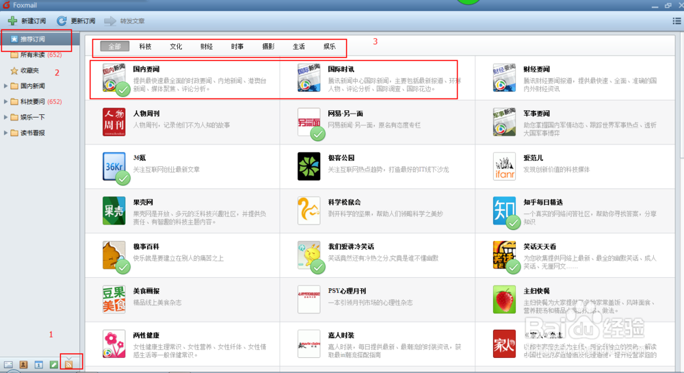Image resolution: width=684 pixels, height=373 pixels.
Task: Open the Calendar module icon in bottom bar
Action: pos(39,365)
